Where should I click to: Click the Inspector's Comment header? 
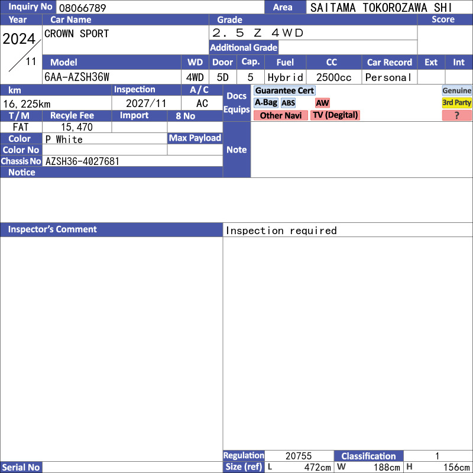coord(111,229)
